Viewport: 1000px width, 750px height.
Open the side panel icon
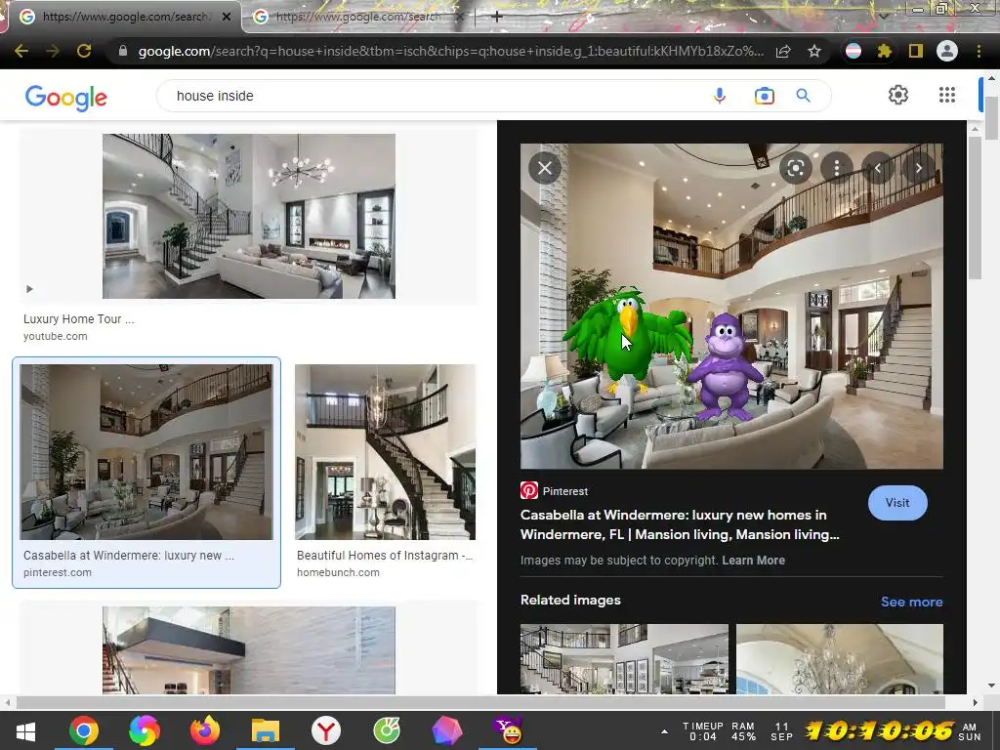coord(916,51)
